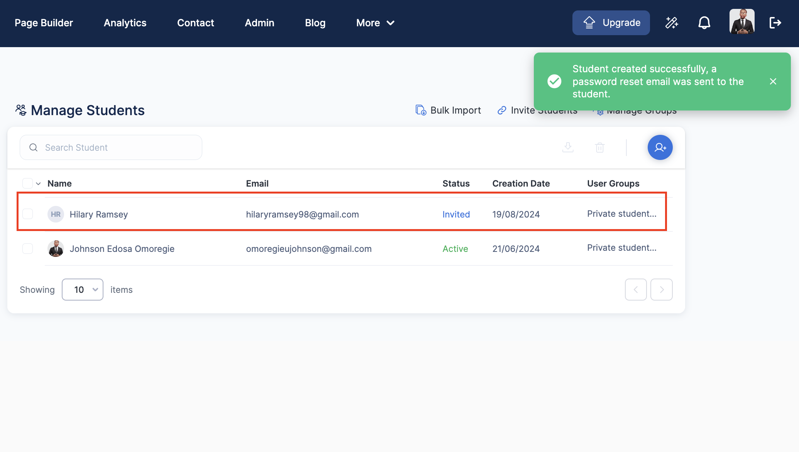This screenshot has height=452, width=799.
Task: Expand the bulk selection chevron by Name
Action: (38, 184)
